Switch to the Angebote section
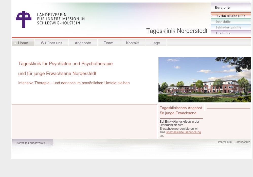Image resolution: width=253 pixels, height=177 pixels. tap(83, 43)
